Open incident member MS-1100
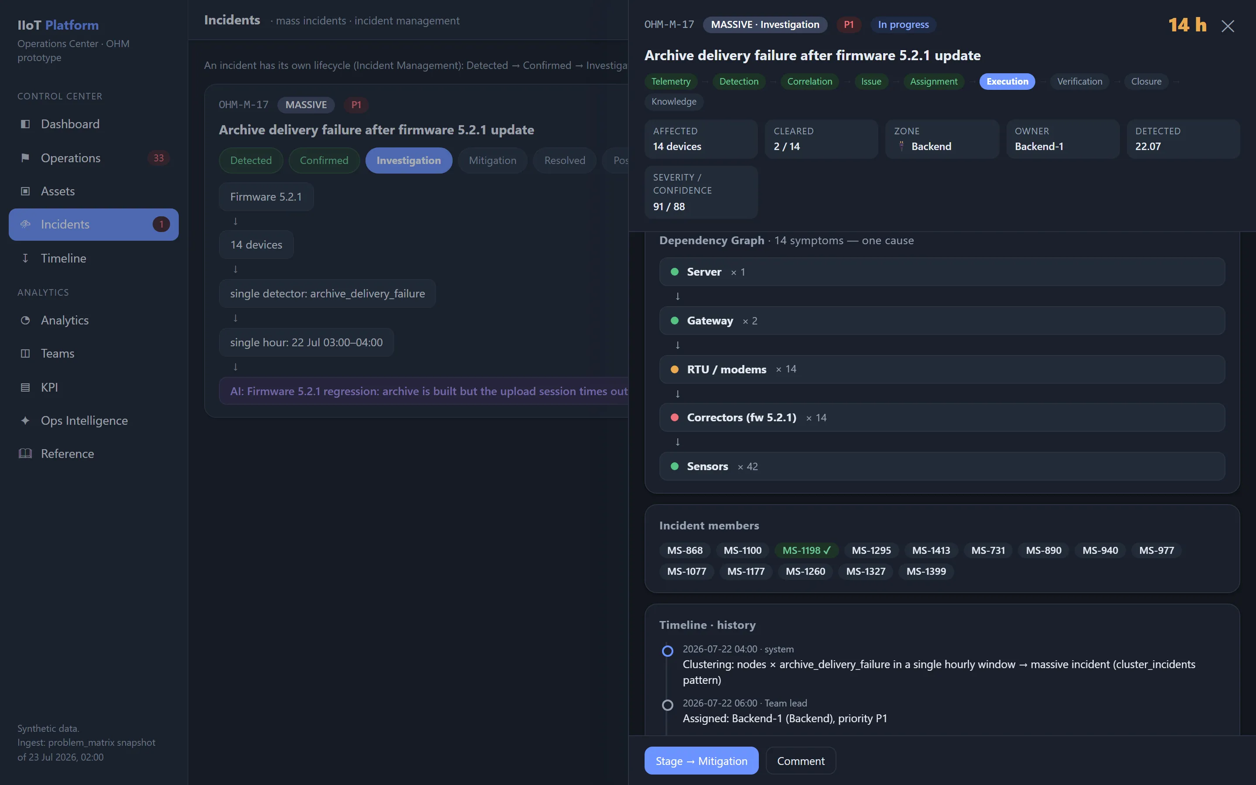 [742, 550]
